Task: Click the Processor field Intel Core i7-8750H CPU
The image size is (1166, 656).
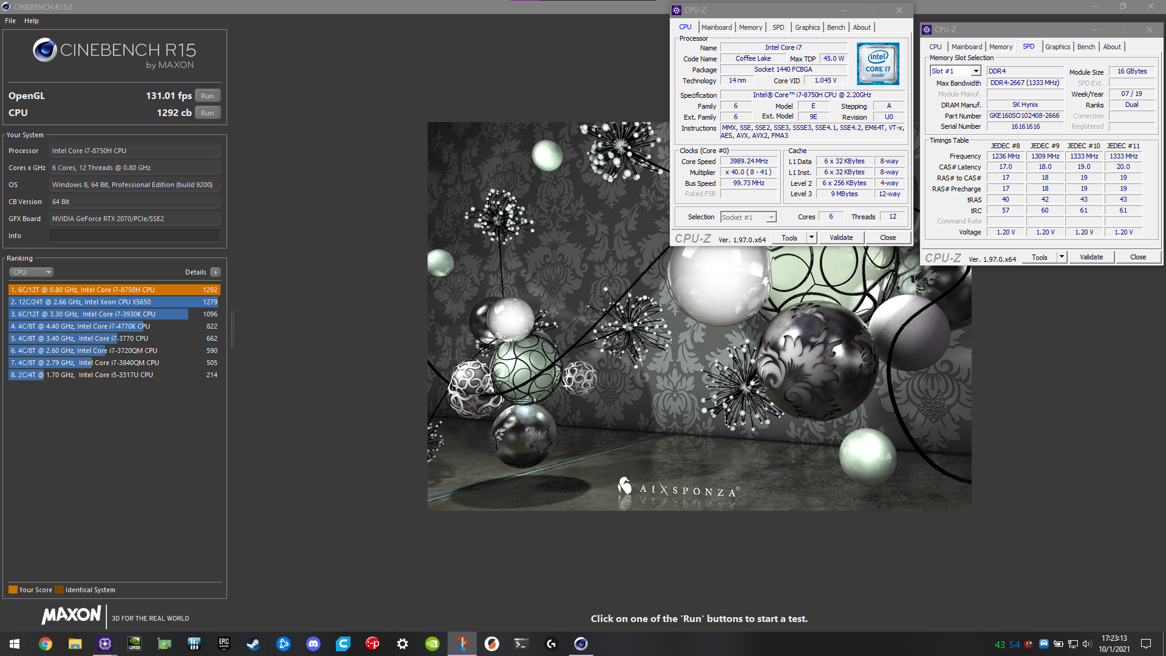Action: (135, 151)
